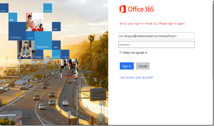The height and width of the screenshot is (126, 214).
Task: Click the Connect tile
Action: [17, 31]
